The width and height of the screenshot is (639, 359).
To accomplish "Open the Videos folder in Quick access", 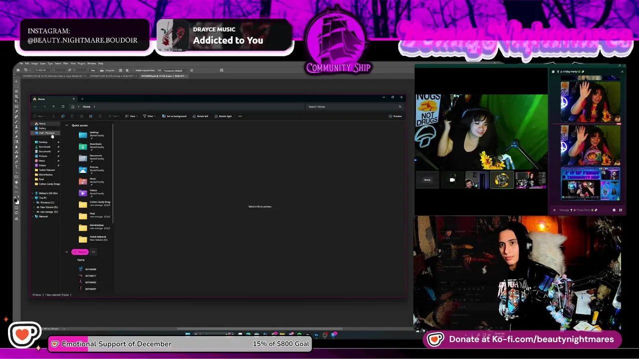I will tap(93, 193).
